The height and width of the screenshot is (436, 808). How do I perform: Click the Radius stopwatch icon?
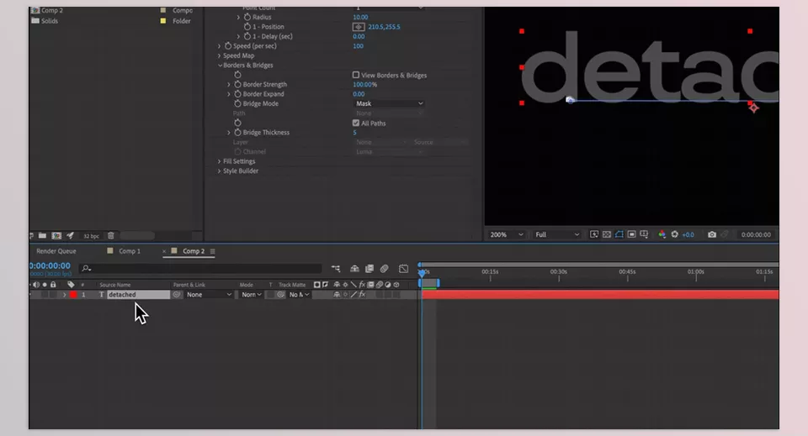click(x=247, y=17)
